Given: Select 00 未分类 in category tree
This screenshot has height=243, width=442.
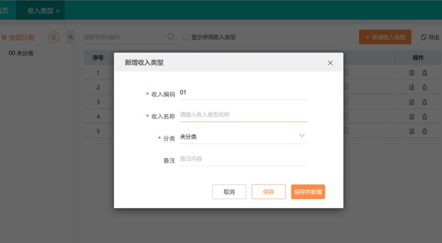Looking at the screenshot, I should (21, 53).
